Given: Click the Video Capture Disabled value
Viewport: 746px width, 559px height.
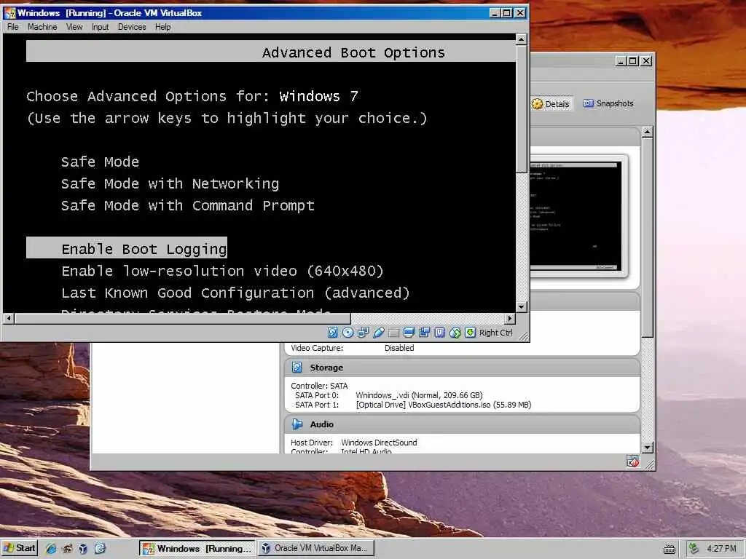Looking at the screenshot, I should pos(399,348).
